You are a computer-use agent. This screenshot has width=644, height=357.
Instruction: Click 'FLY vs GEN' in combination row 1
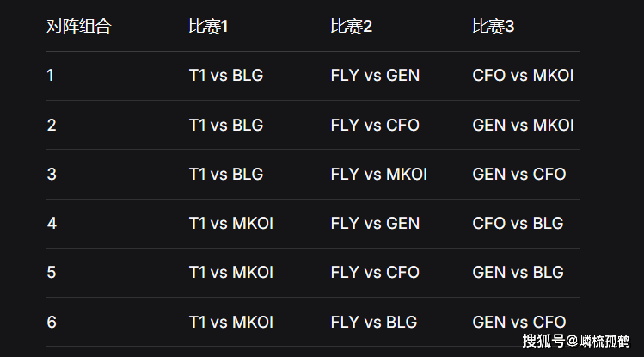375,76
